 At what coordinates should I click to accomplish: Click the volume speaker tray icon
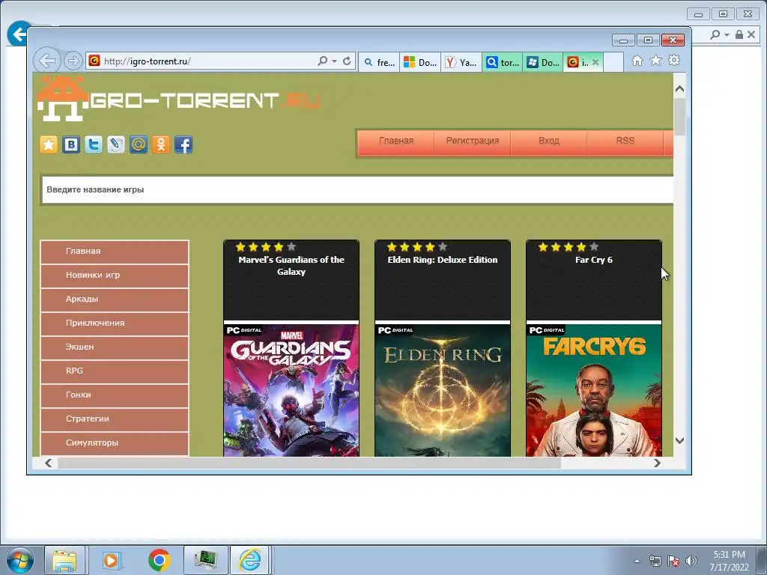point(691,561)
